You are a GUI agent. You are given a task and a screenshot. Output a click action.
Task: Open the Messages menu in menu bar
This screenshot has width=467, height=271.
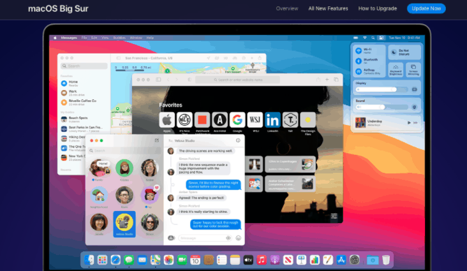coord(69,38)
